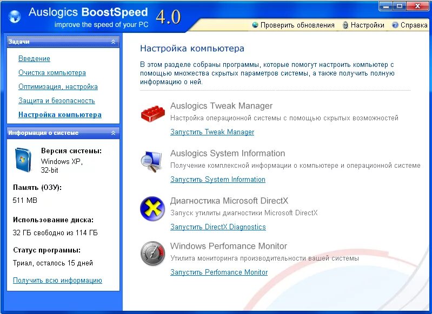The image size is (432, 314).
Task: Open Проверить обновления
Action: [x=297, y=25]
